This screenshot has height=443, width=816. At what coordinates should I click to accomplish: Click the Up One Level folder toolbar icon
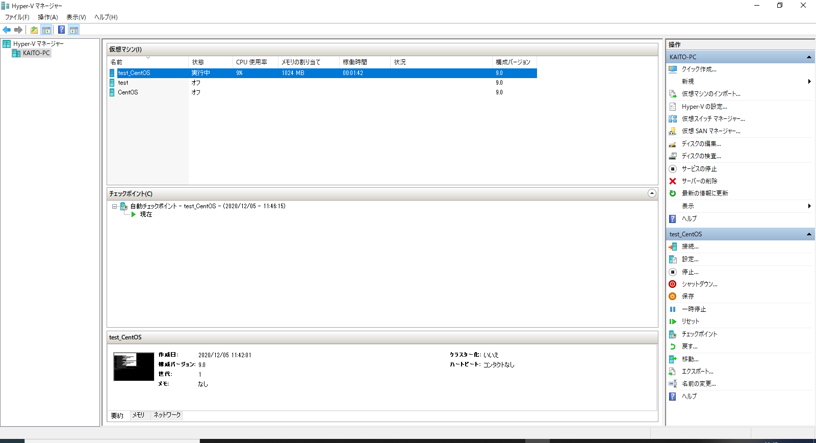point(34,30)
